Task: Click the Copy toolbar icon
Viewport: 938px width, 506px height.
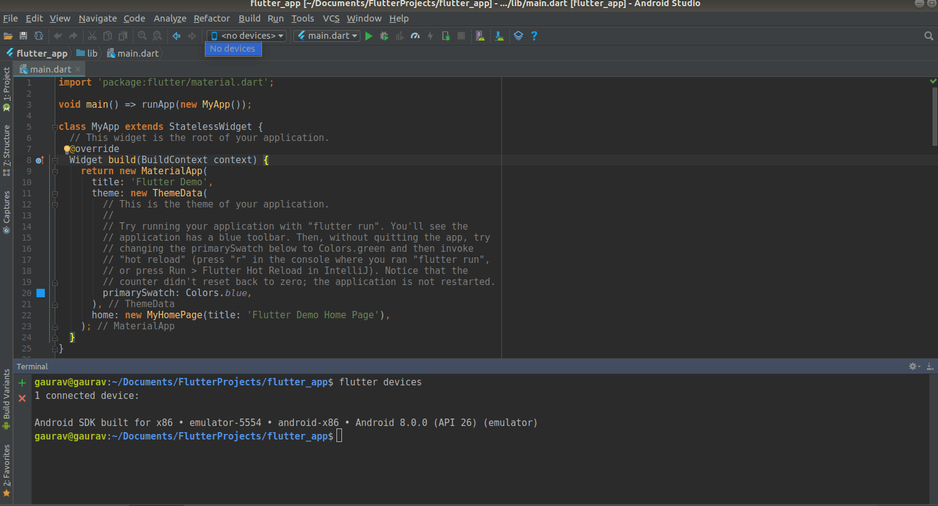Action: point(108,36)
